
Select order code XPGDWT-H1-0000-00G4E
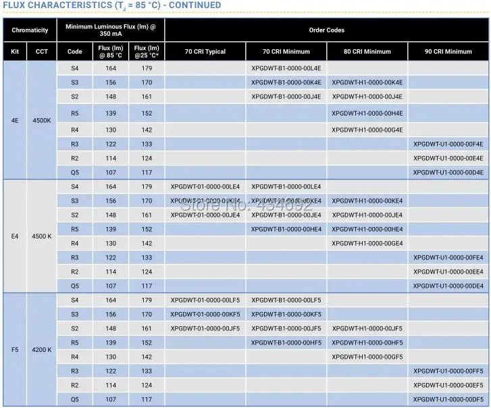click(367, 130)
